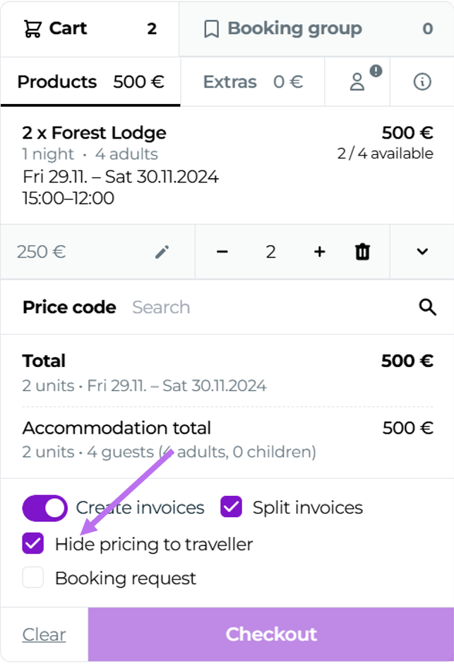Select the Products tab
The width and height of the screenshot is (454, 667).
[90, 82]
